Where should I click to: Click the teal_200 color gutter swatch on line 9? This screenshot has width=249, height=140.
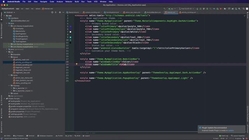click(70, 37)
